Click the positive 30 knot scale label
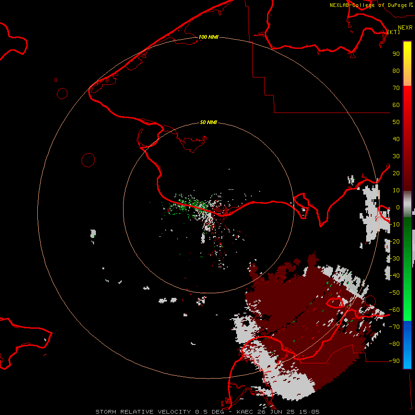This screenshot has width=415, height=415. coord(396,156)
